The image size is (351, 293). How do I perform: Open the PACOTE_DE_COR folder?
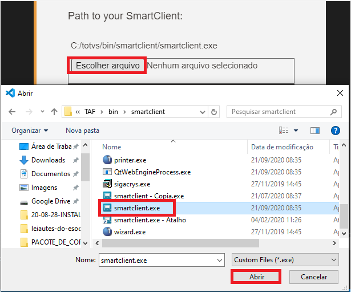tap(50, 242)
